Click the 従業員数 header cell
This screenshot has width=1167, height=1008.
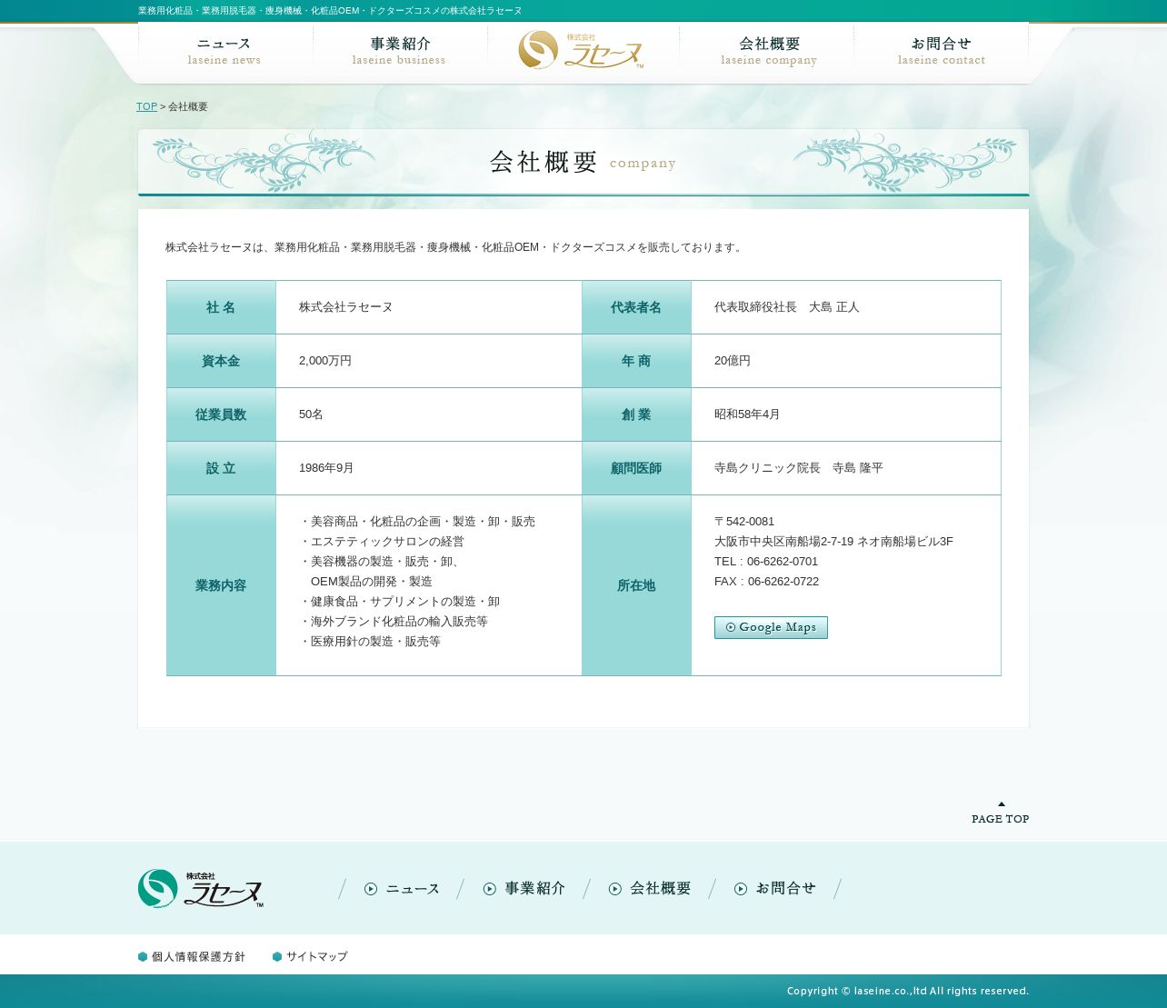[221, 414]
